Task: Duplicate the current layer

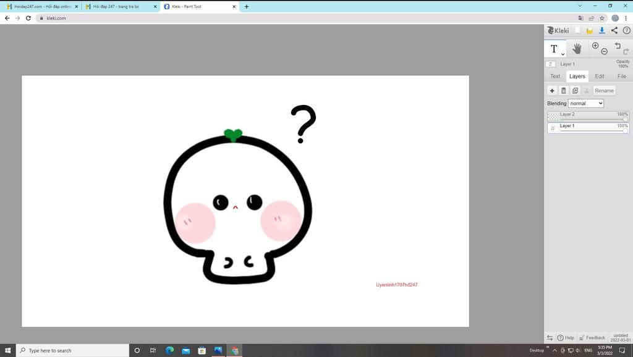Action: 576,91
